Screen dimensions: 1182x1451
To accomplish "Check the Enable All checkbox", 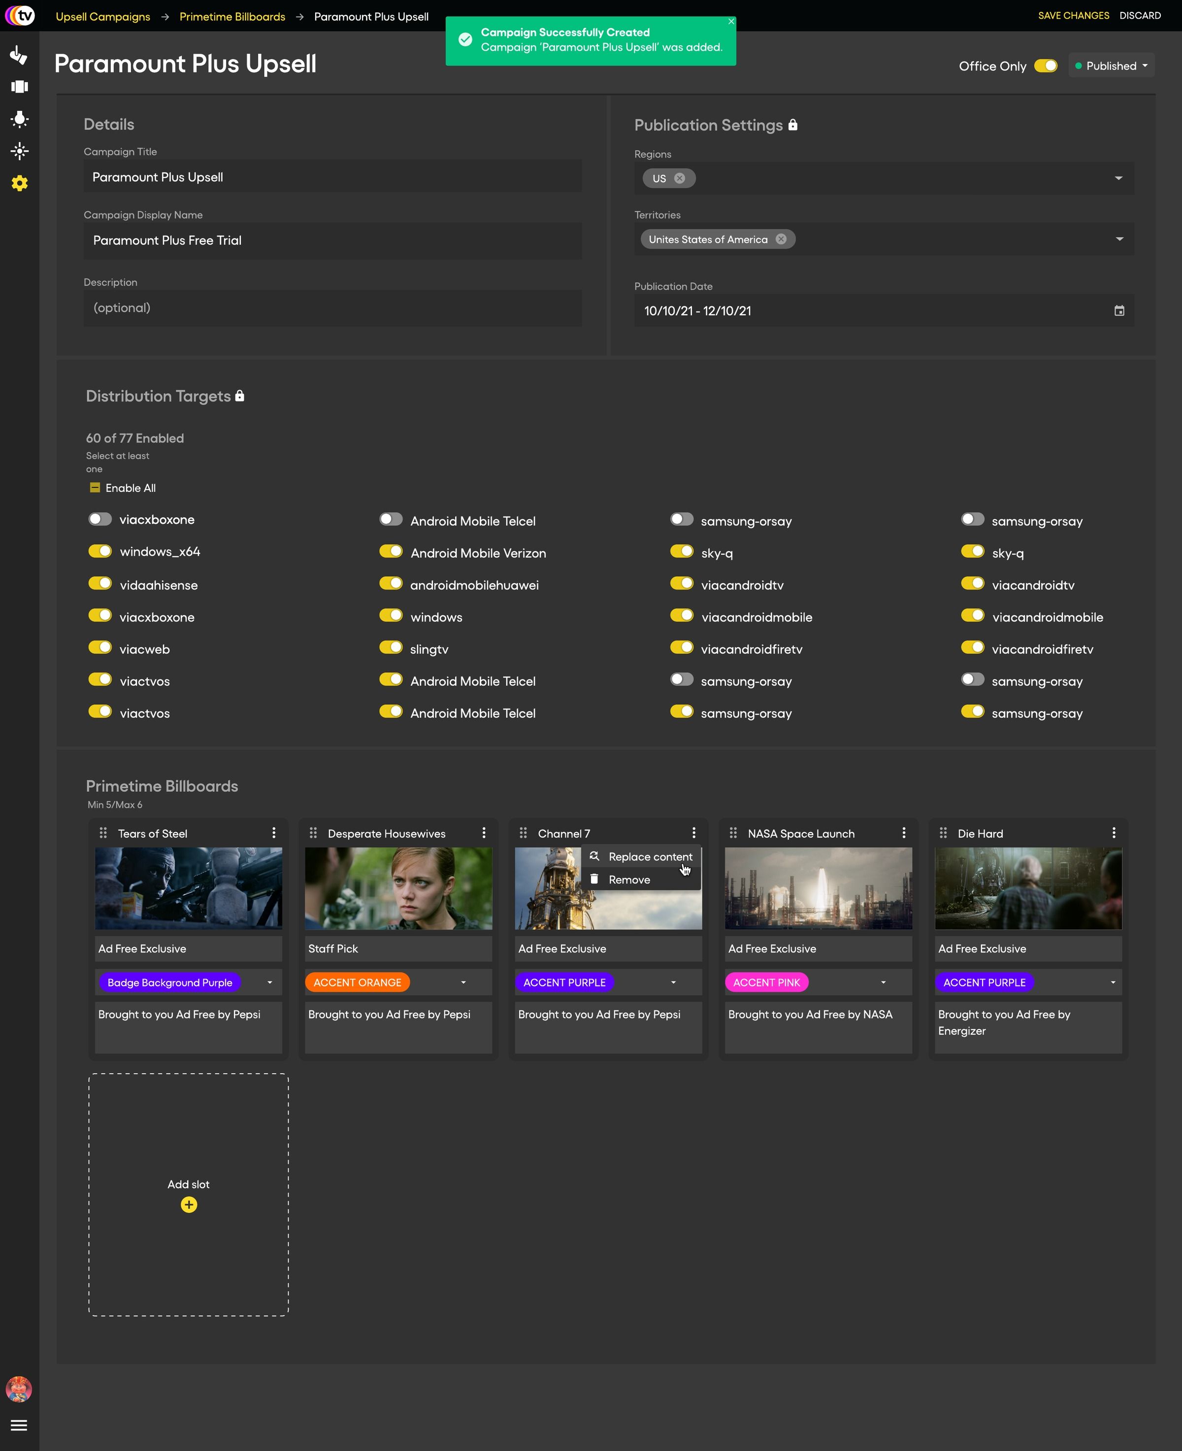I will point(95,488).
